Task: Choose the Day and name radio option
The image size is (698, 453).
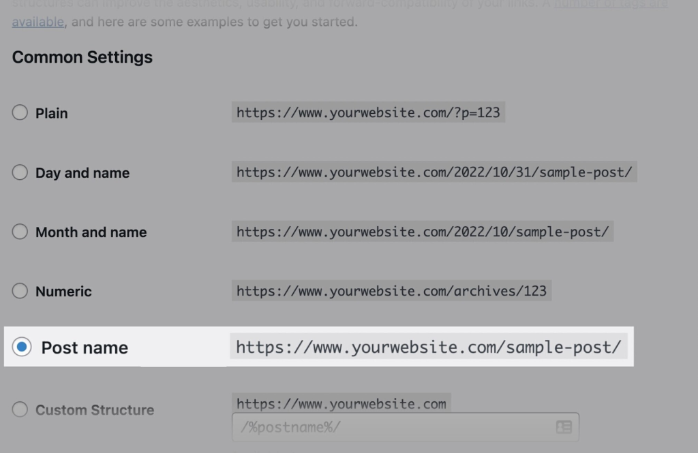Action: click(x=20, y=172)
